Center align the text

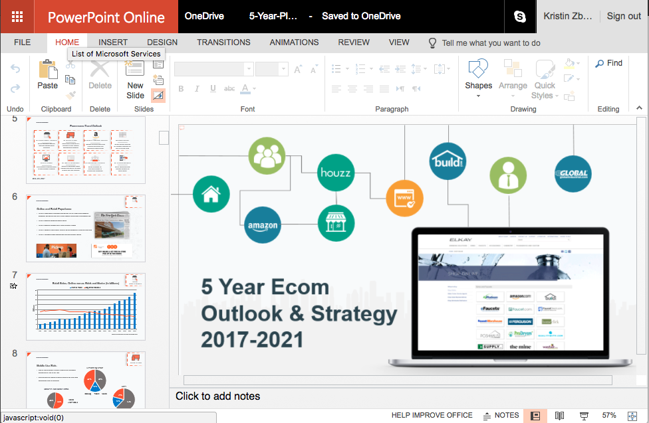pos(352,88)
